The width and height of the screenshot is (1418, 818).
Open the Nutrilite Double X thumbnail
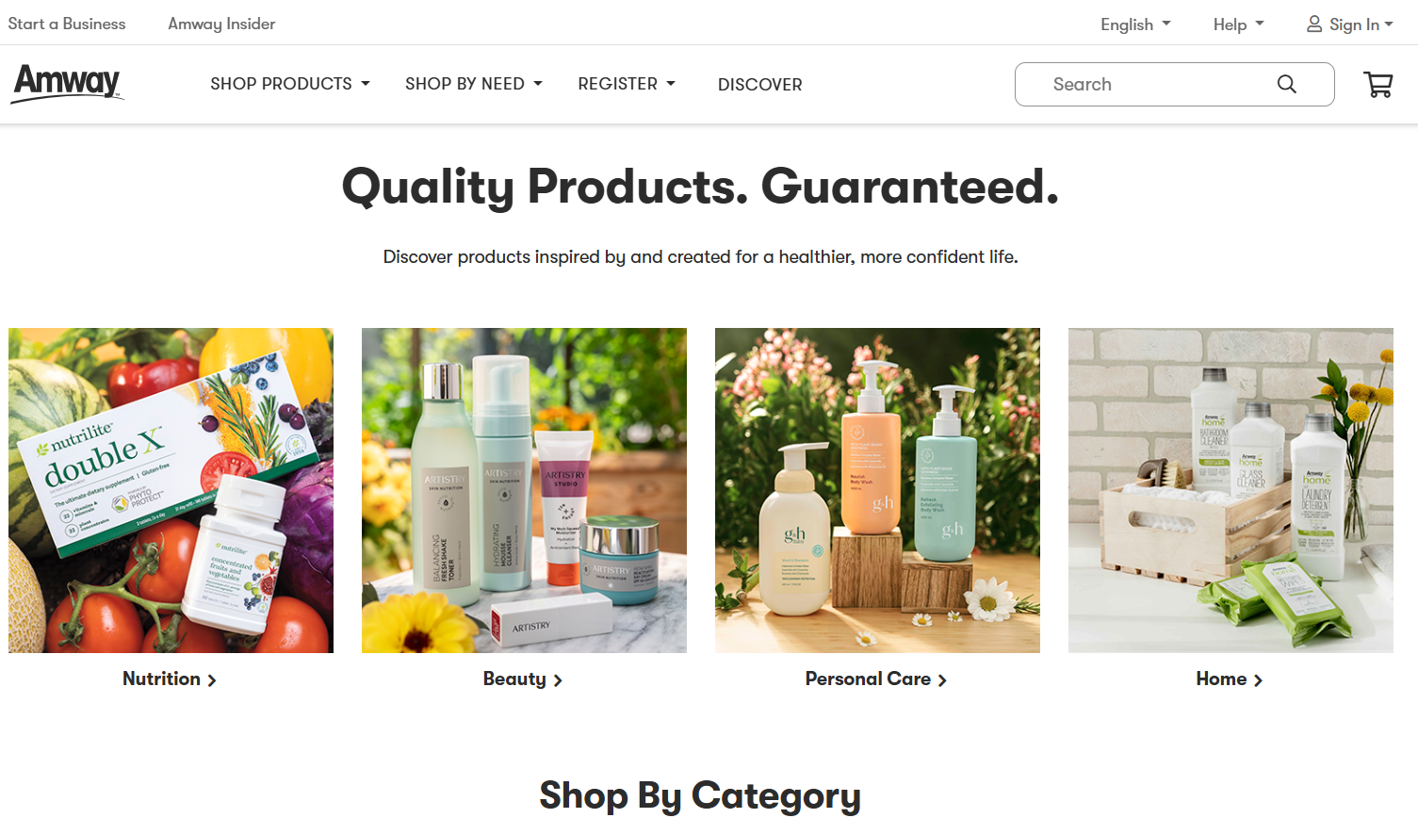pos(171,490)
